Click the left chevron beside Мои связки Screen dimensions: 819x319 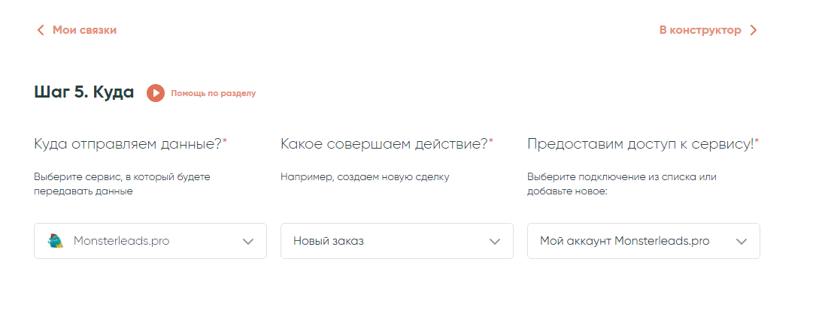click(x=41, y=31)
